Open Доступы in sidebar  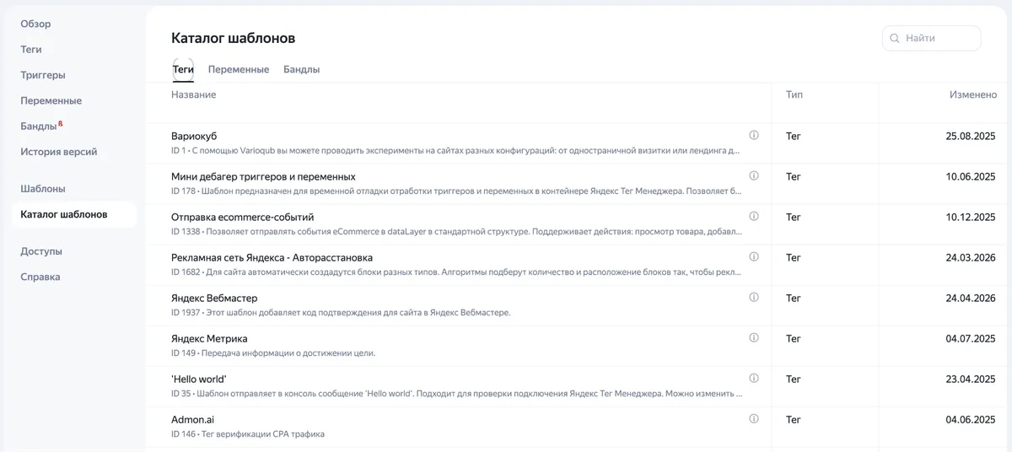pyautogui.click(x=41, y=251)
